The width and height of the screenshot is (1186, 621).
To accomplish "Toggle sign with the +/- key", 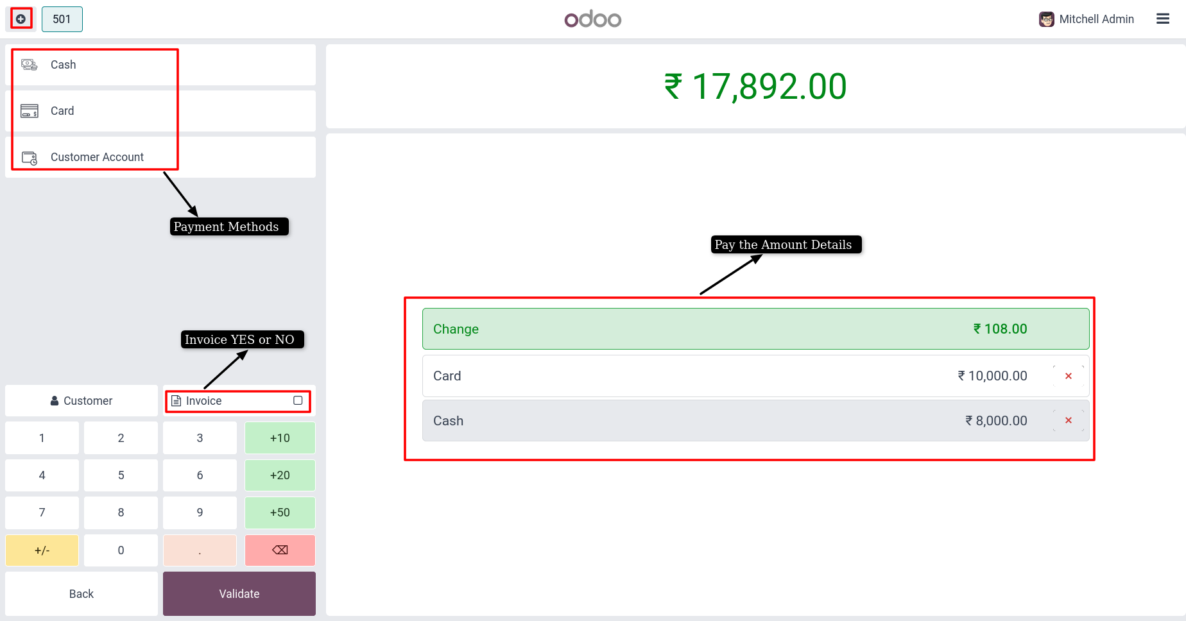I will 42,550.
